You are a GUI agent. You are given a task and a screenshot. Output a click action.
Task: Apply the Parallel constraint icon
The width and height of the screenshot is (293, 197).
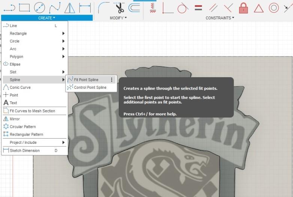pyautogui.click(x=213, y=8)
